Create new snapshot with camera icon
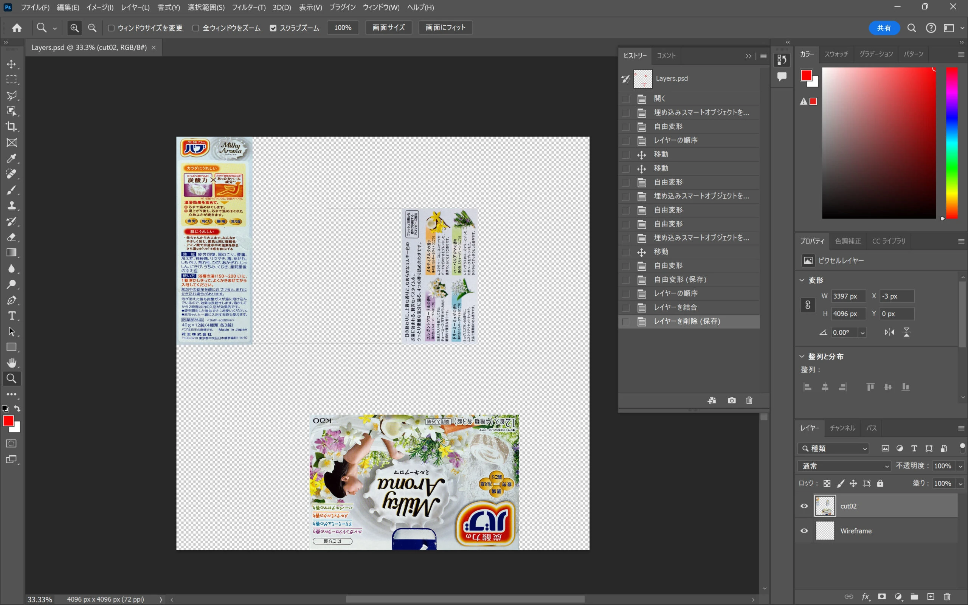This screenshot has width=968, height=605. tap(732, 400)
